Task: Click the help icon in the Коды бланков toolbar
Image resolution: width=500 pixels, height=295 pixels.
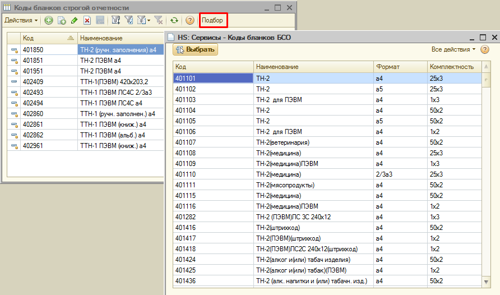Action: (189, 20)
